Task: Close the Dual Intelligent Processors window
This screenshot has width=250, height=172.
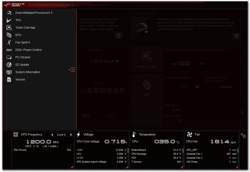Action: tap(244, 5)
